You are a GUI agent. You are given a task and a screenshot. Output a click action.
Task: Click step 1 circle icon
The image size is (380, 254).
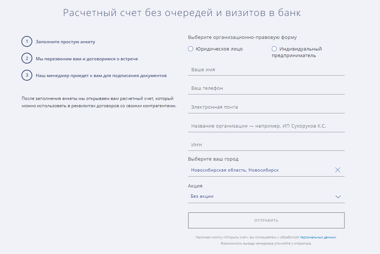(27, 41)
